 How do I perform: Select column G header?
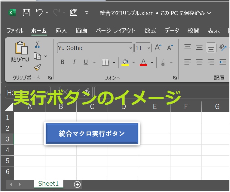pos(216,107)
